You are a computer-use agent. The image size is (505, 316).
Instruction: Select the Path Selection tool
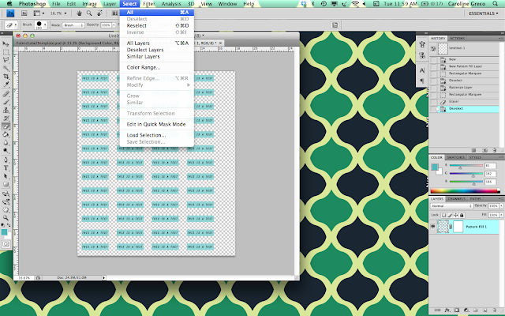(6, 176)
